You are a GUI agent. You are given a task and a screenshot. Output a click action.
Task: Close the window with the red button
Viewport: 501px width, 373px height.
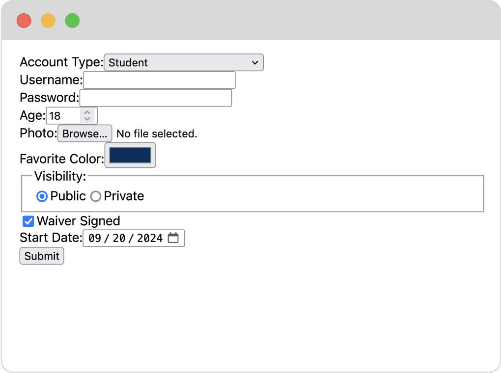[24, 21]
